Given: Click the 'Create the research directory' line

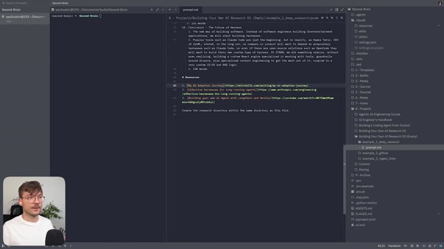Looking at the screenshot, I should coord(235,110).
